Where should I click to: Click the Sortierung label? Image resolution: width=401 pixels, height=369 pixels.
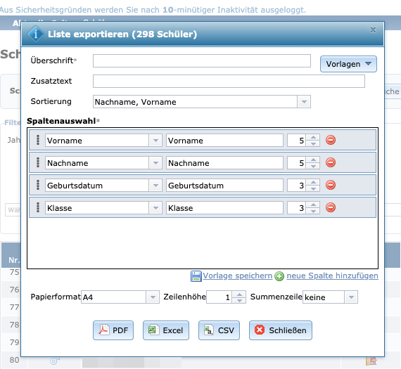tap(51, 101)
